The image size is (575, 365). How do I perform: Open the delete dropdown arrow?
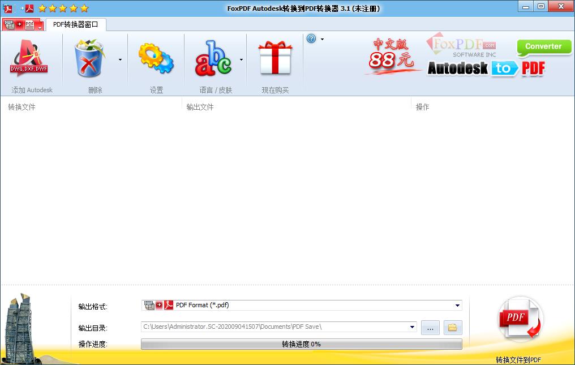[120, 60]
